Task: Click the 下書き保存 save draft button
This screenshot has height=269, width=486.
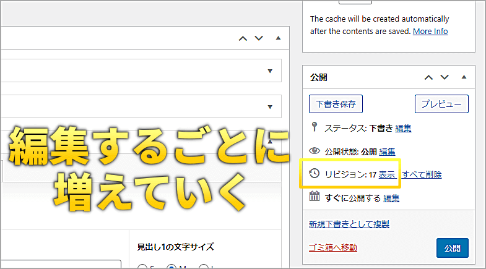Action: click(336, 104)
